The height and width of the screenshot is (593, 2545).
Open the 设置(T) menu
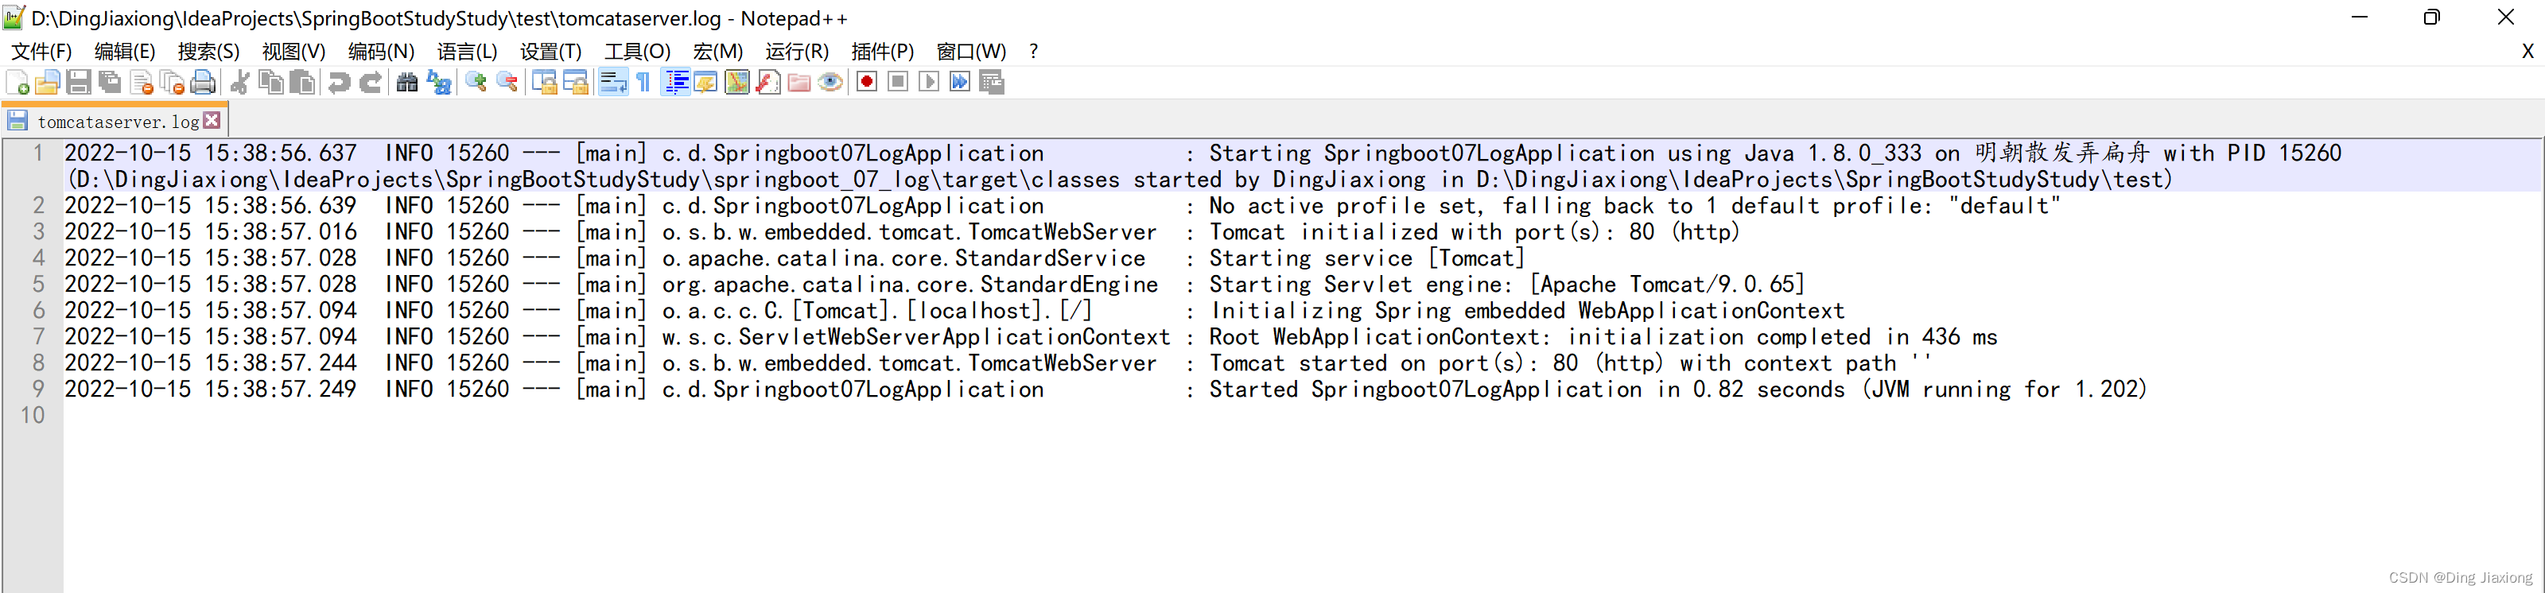point(551,52)
